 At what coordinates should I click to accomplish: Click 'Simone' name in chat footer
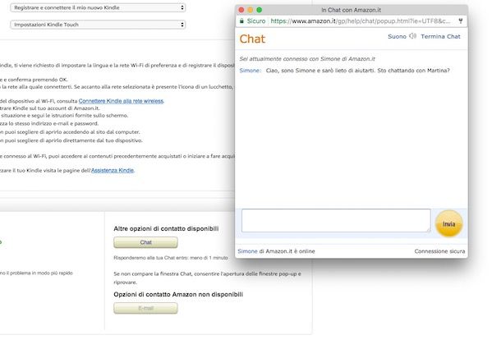point(247,251)
